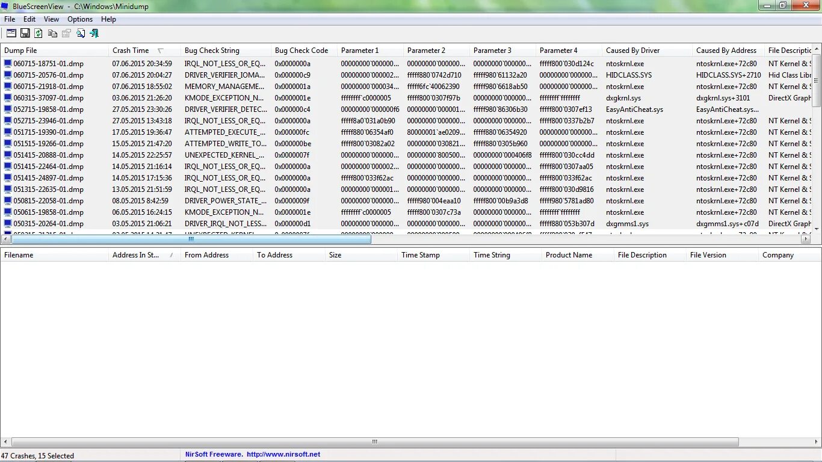Click dump icon for 050315-20264-01.dmp
The width and height of the screenshot is (822, 462).
click(x=8, y=223)
